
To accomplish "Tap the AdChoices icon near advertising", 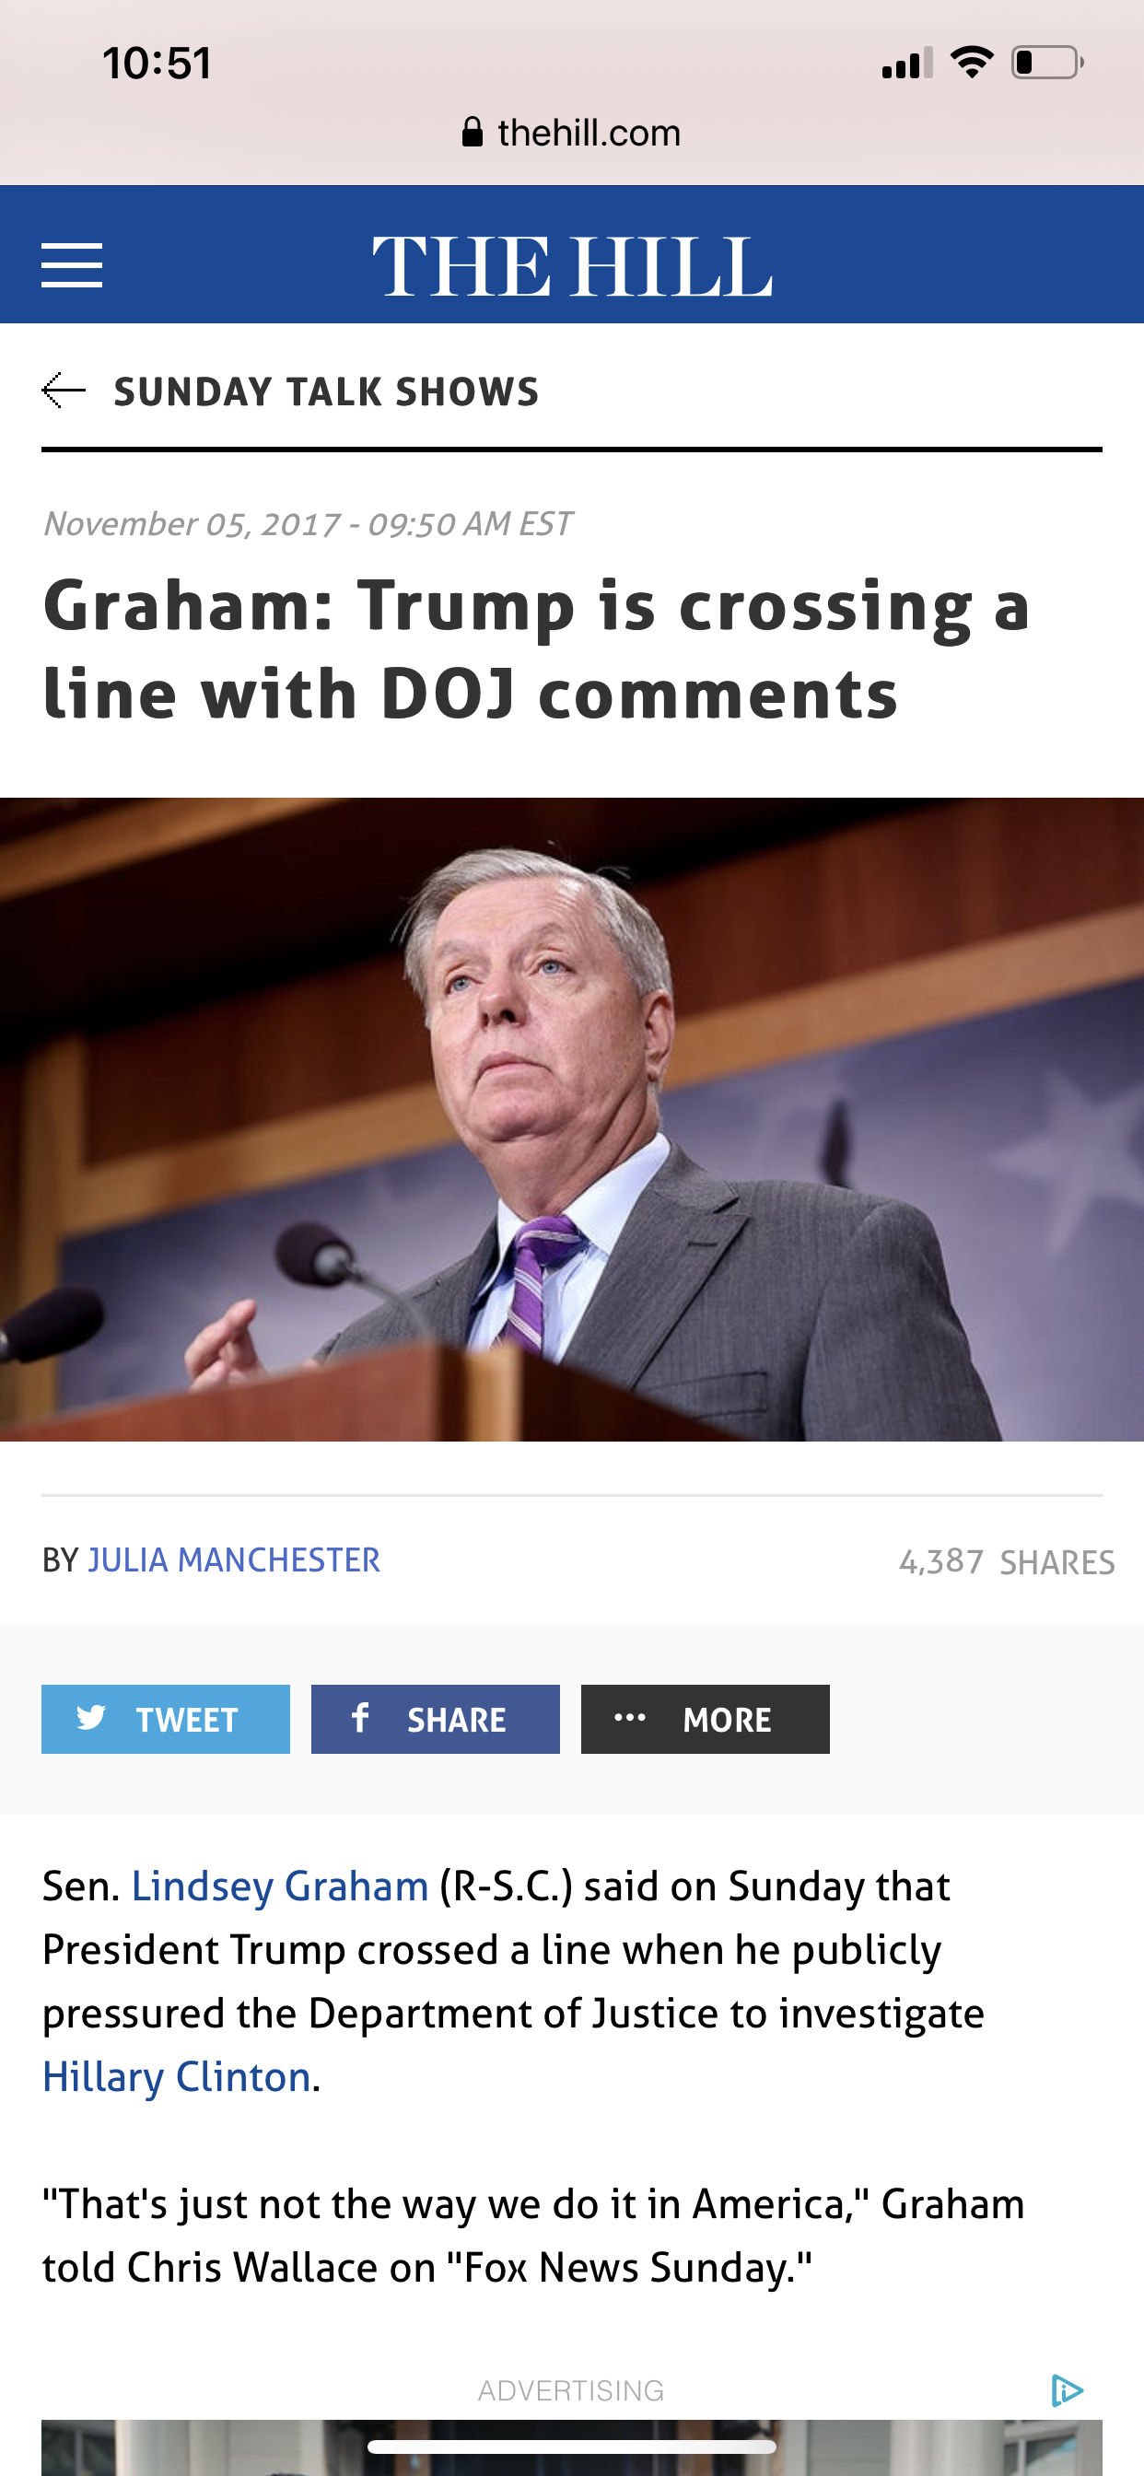I will [1066, 2389].
